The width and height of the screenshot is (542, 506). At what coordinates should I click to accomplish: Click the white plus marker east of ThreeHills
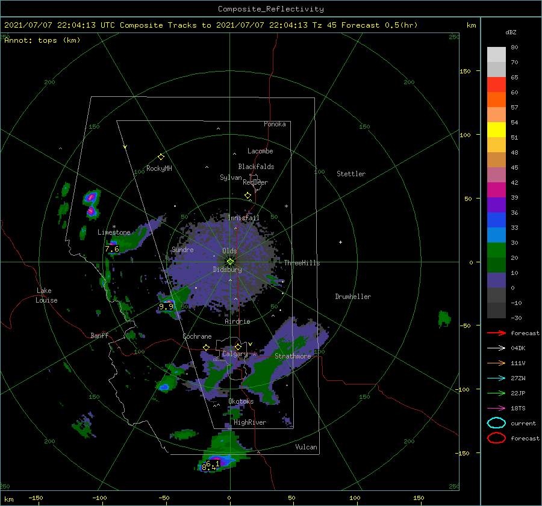click(x=340, y=242)
